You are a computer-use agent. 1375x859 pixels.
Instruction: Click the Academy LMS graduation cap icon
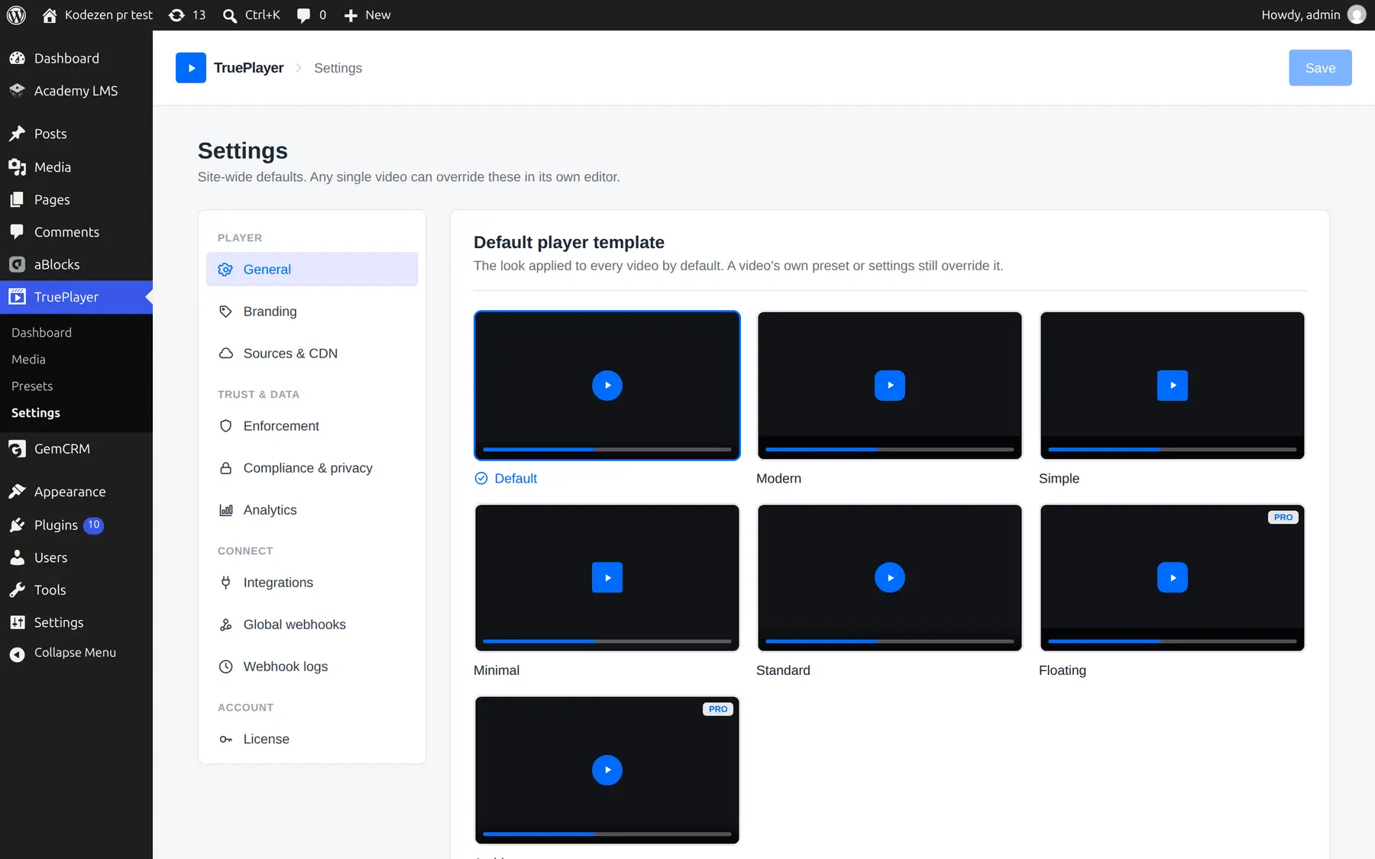click(17, 91)
